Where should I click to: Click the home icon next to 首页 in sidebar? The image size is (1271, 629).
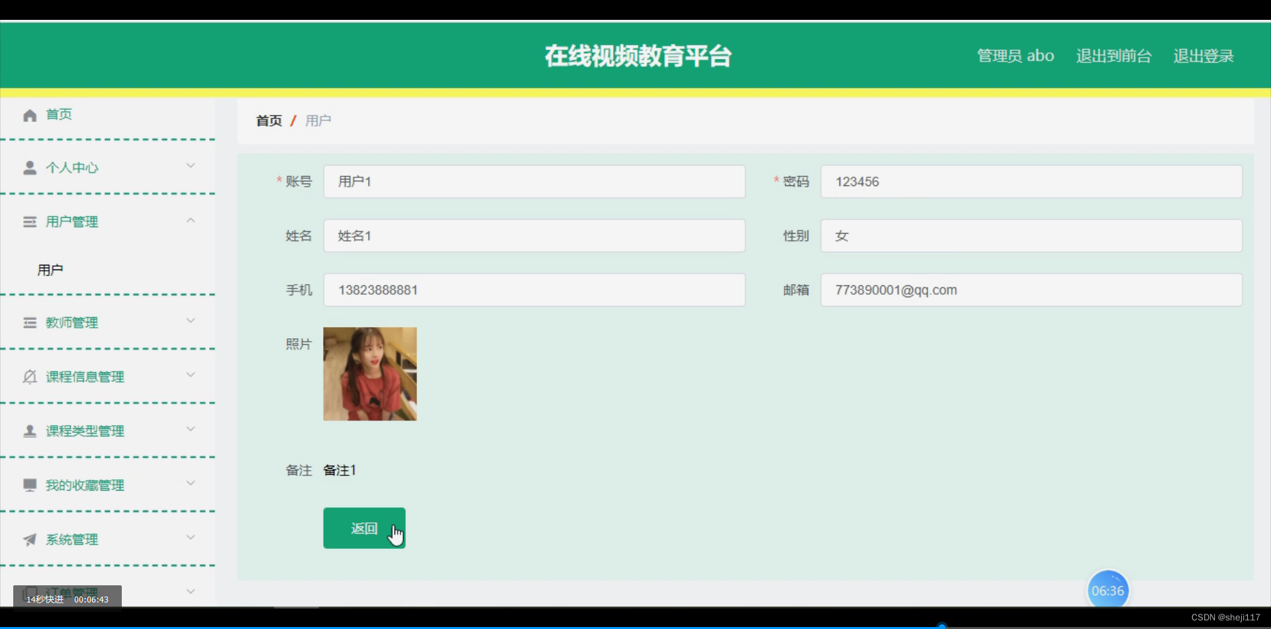coord(30,114)
